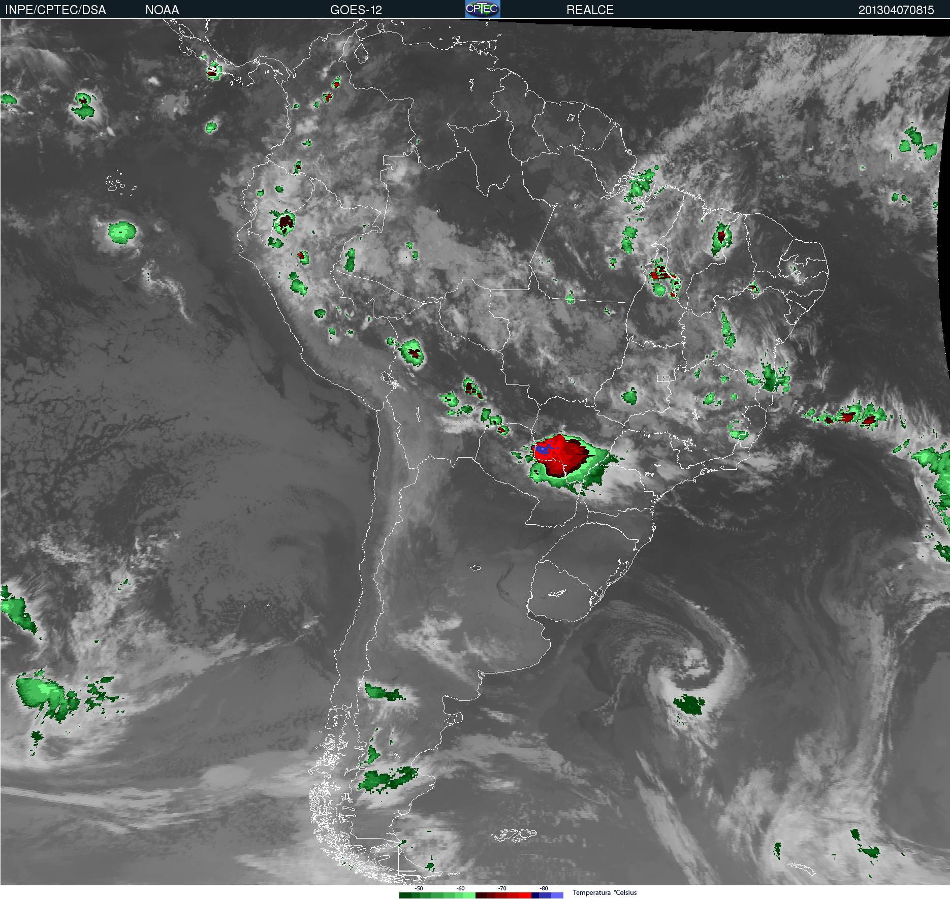The width and height of the screenshot is (950, 899).
Task: Click the large red storm cell's blue core
Action: (x=543, y=449)
